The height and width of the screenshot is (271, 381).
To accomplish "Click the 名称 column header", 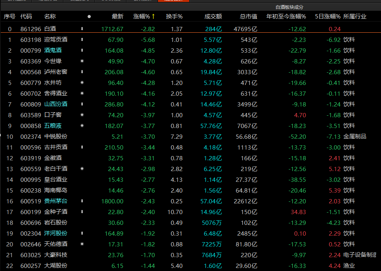I will click(x=50, y=17).
